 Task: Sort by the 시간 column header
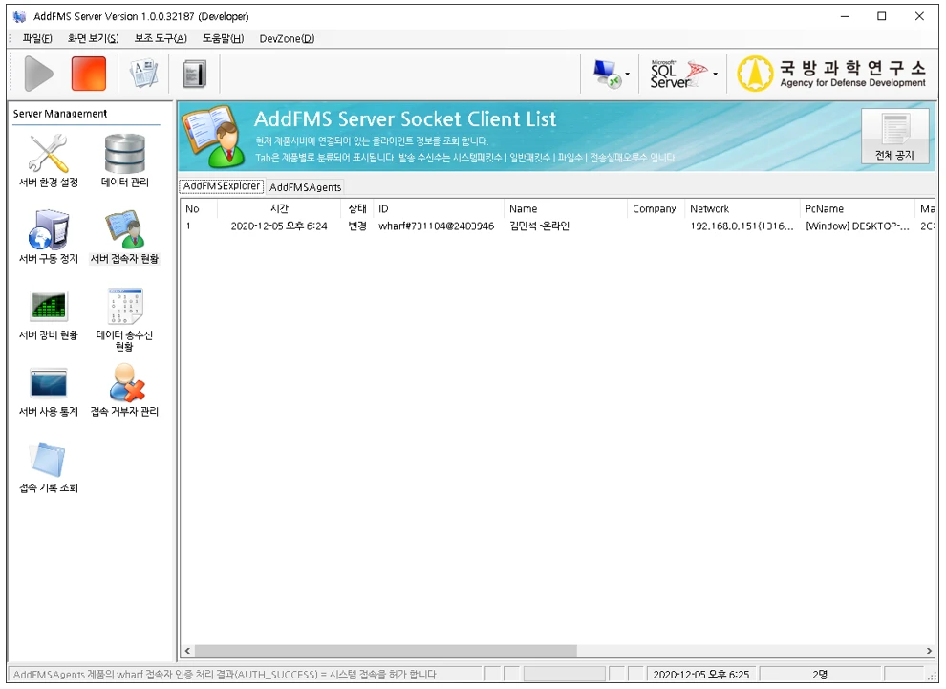[x=279, y=208]
